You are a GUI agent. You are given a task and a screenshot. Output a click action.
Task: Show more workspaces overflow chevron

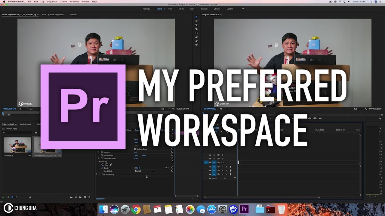pyautogui.click(x=243, y=9)
